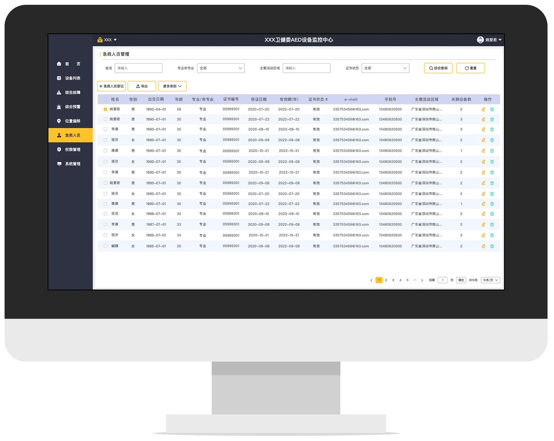Delete the 姚爱君 row born 1992-04-01
This screenshot has width=554, height=441.
point(492,109)
